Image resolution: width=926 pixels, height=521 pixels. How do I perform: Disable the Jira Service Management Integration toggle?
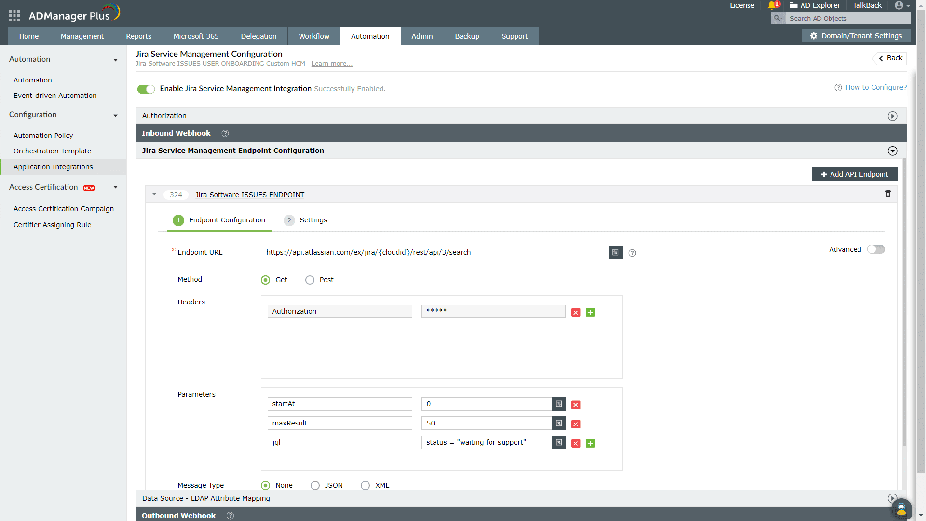point(146,89)
